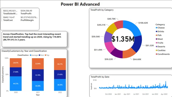Click the smart narrative text about Top classification

coord(32,37)
